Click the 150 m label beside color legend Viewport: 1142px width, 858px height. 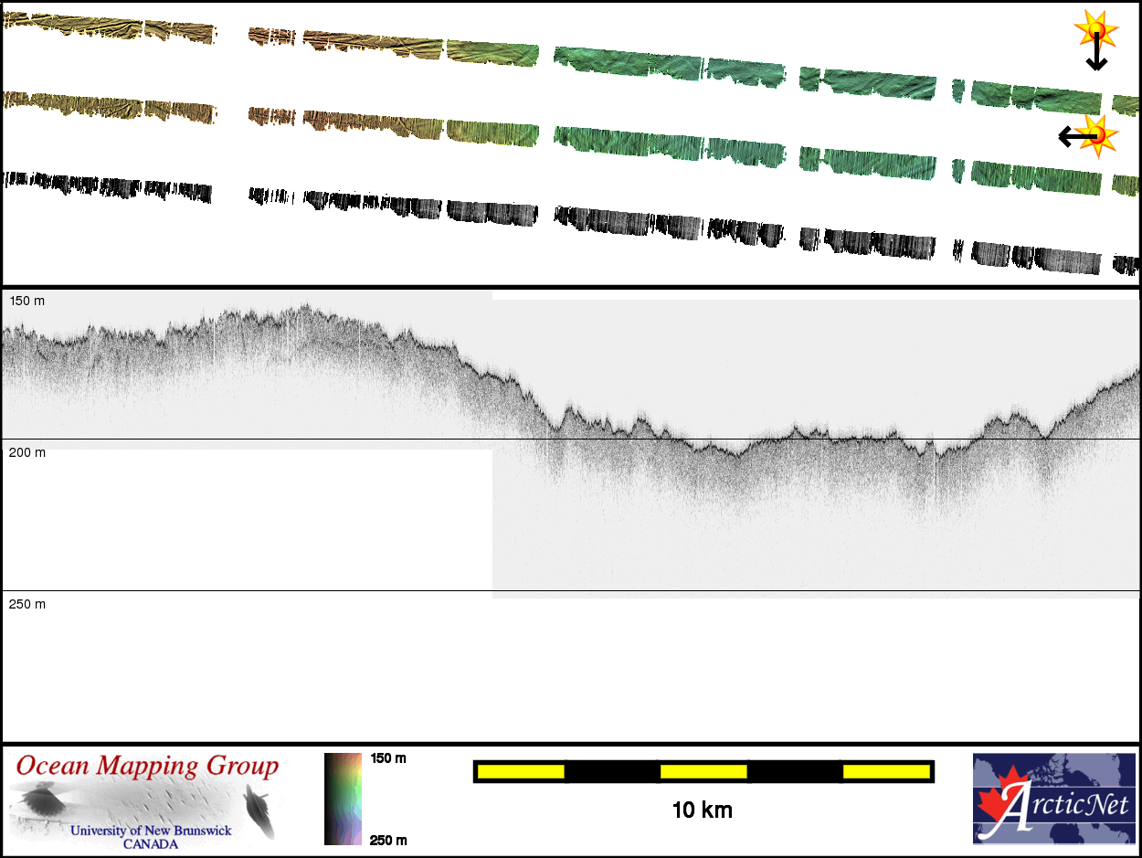point(388,758)
